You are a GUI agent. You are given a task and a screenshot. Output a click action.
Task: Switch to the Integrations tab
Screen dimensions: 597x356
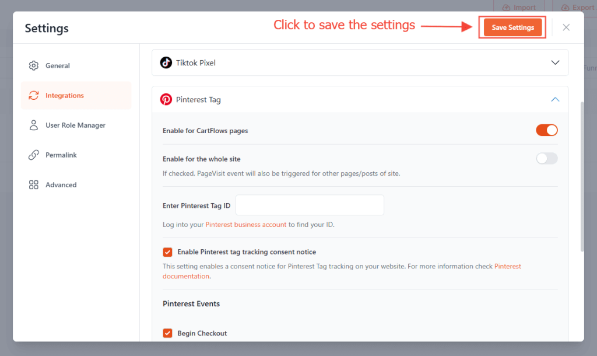[64, 95]
